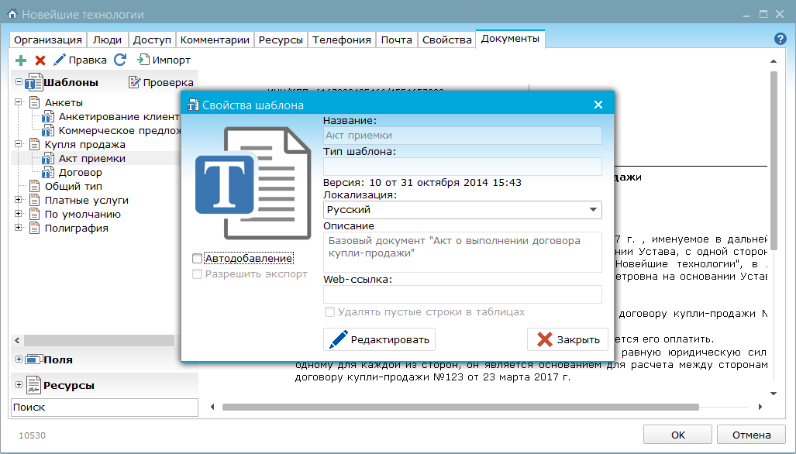Open the Доступ tab
The image size is (796, 454).
152,40
